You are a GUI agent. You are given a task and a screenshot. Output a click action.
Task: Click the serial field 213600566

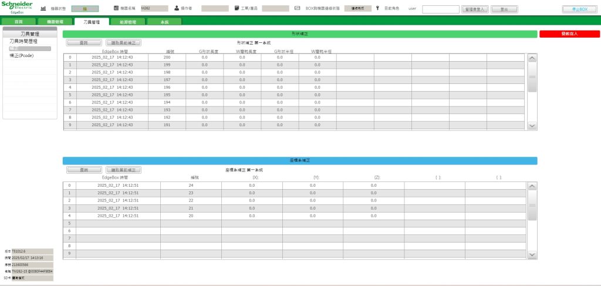[32, 264]
